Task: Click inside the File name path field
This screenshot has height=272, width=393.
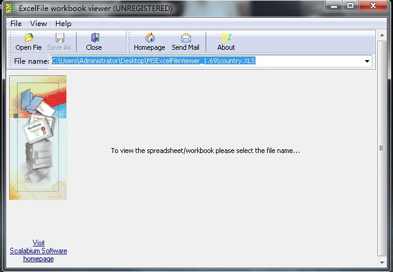Action: pos(207,61)
